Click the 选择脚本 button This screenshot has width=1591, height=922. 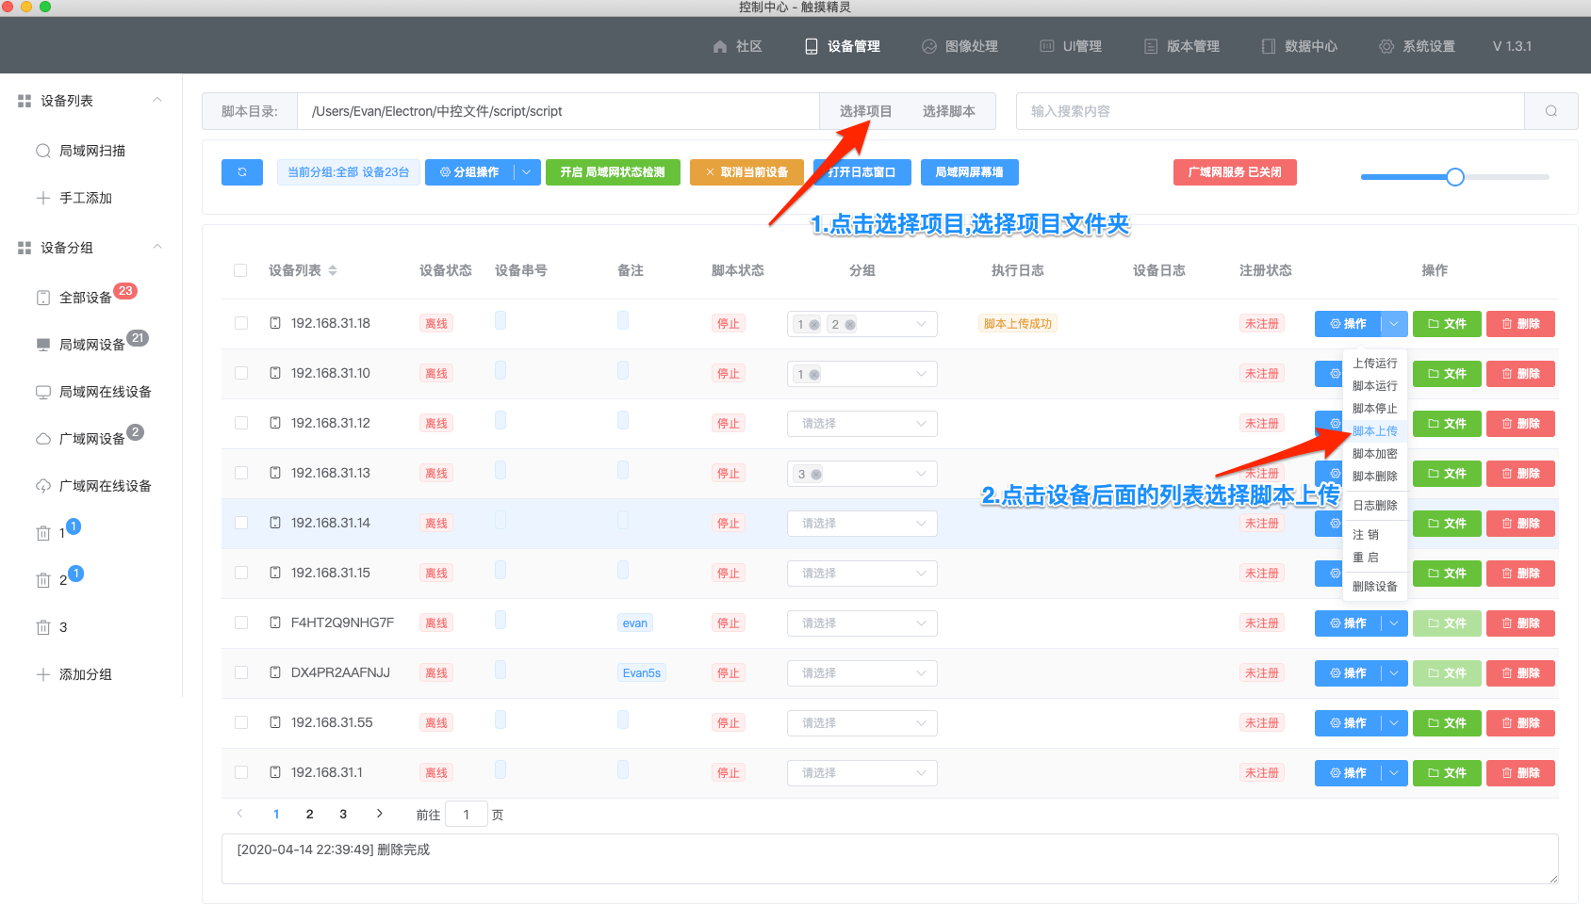click(948, 111)
